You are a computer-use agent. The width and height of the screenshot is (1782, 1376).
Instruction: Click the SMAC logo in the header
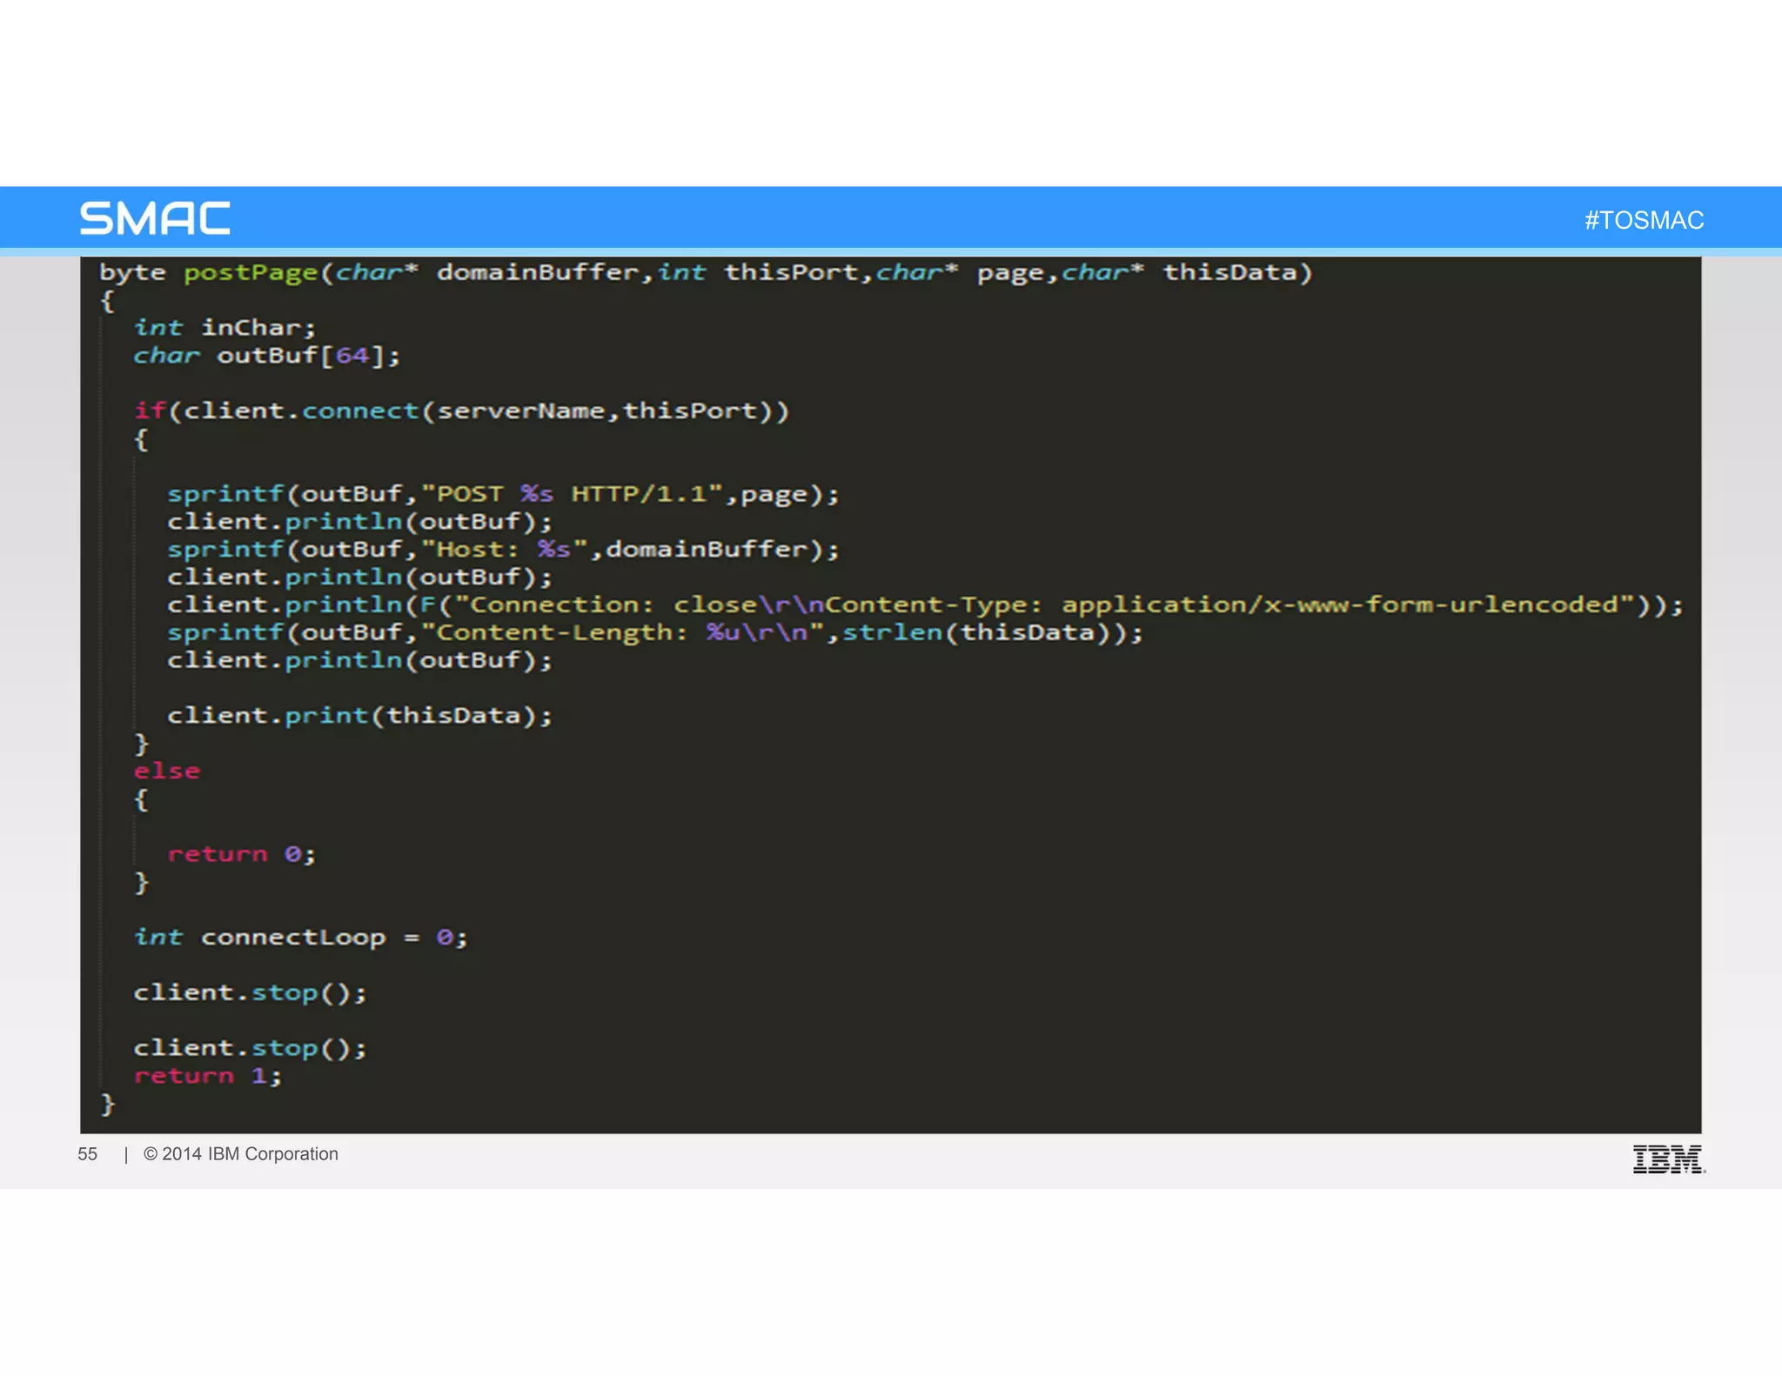[155, 218]
